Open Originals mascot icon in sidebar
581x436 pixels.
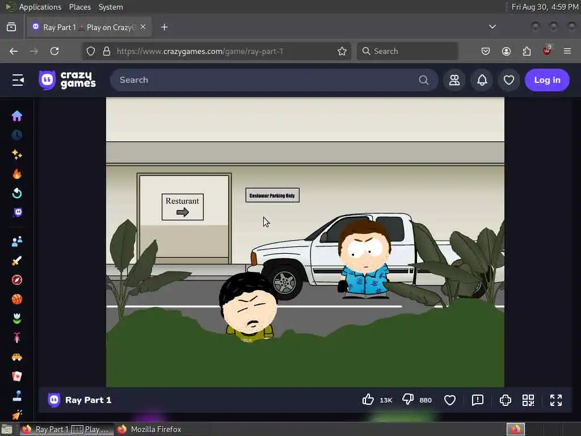coord(17,212)
